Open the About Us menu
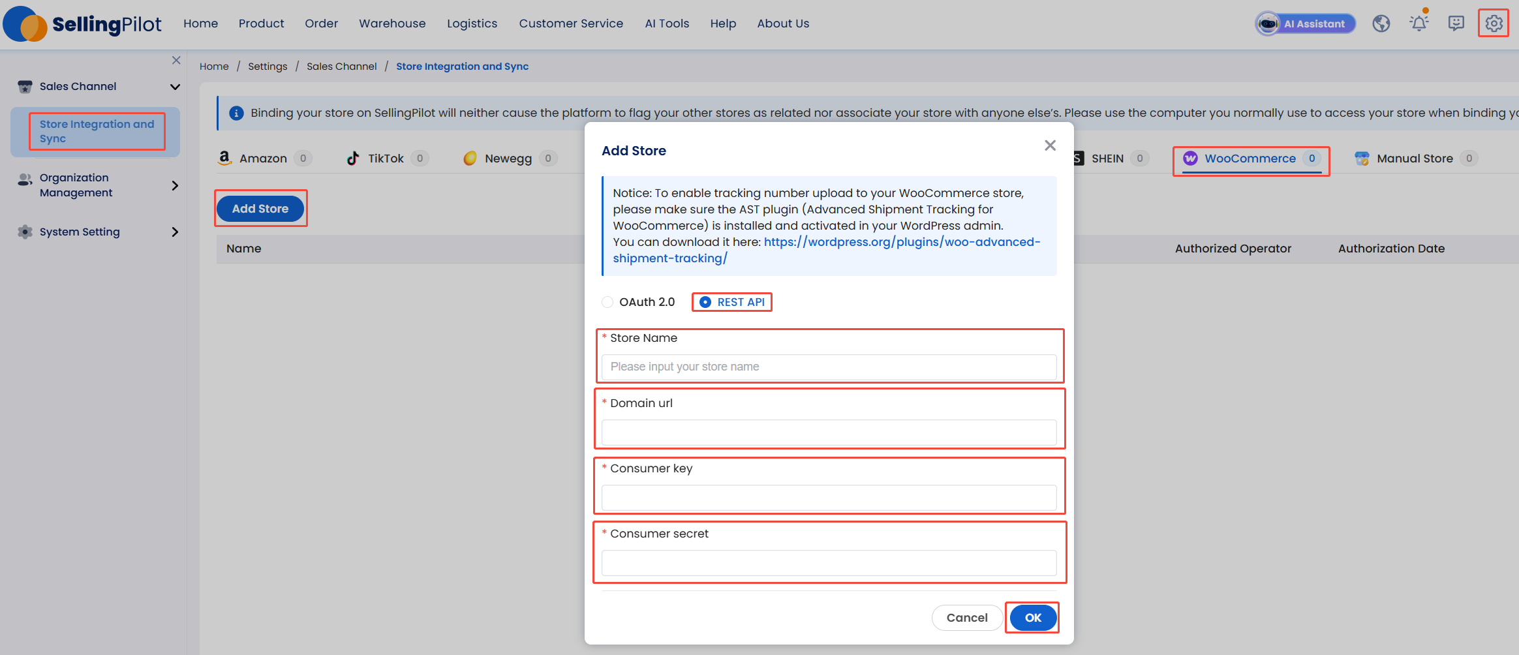Image resolution: width=1519 pixels, height=655 pixels. click(x=783, y=23)
